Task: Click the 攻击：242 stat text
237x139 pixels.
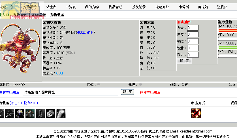Action: [x=150, y=53]
